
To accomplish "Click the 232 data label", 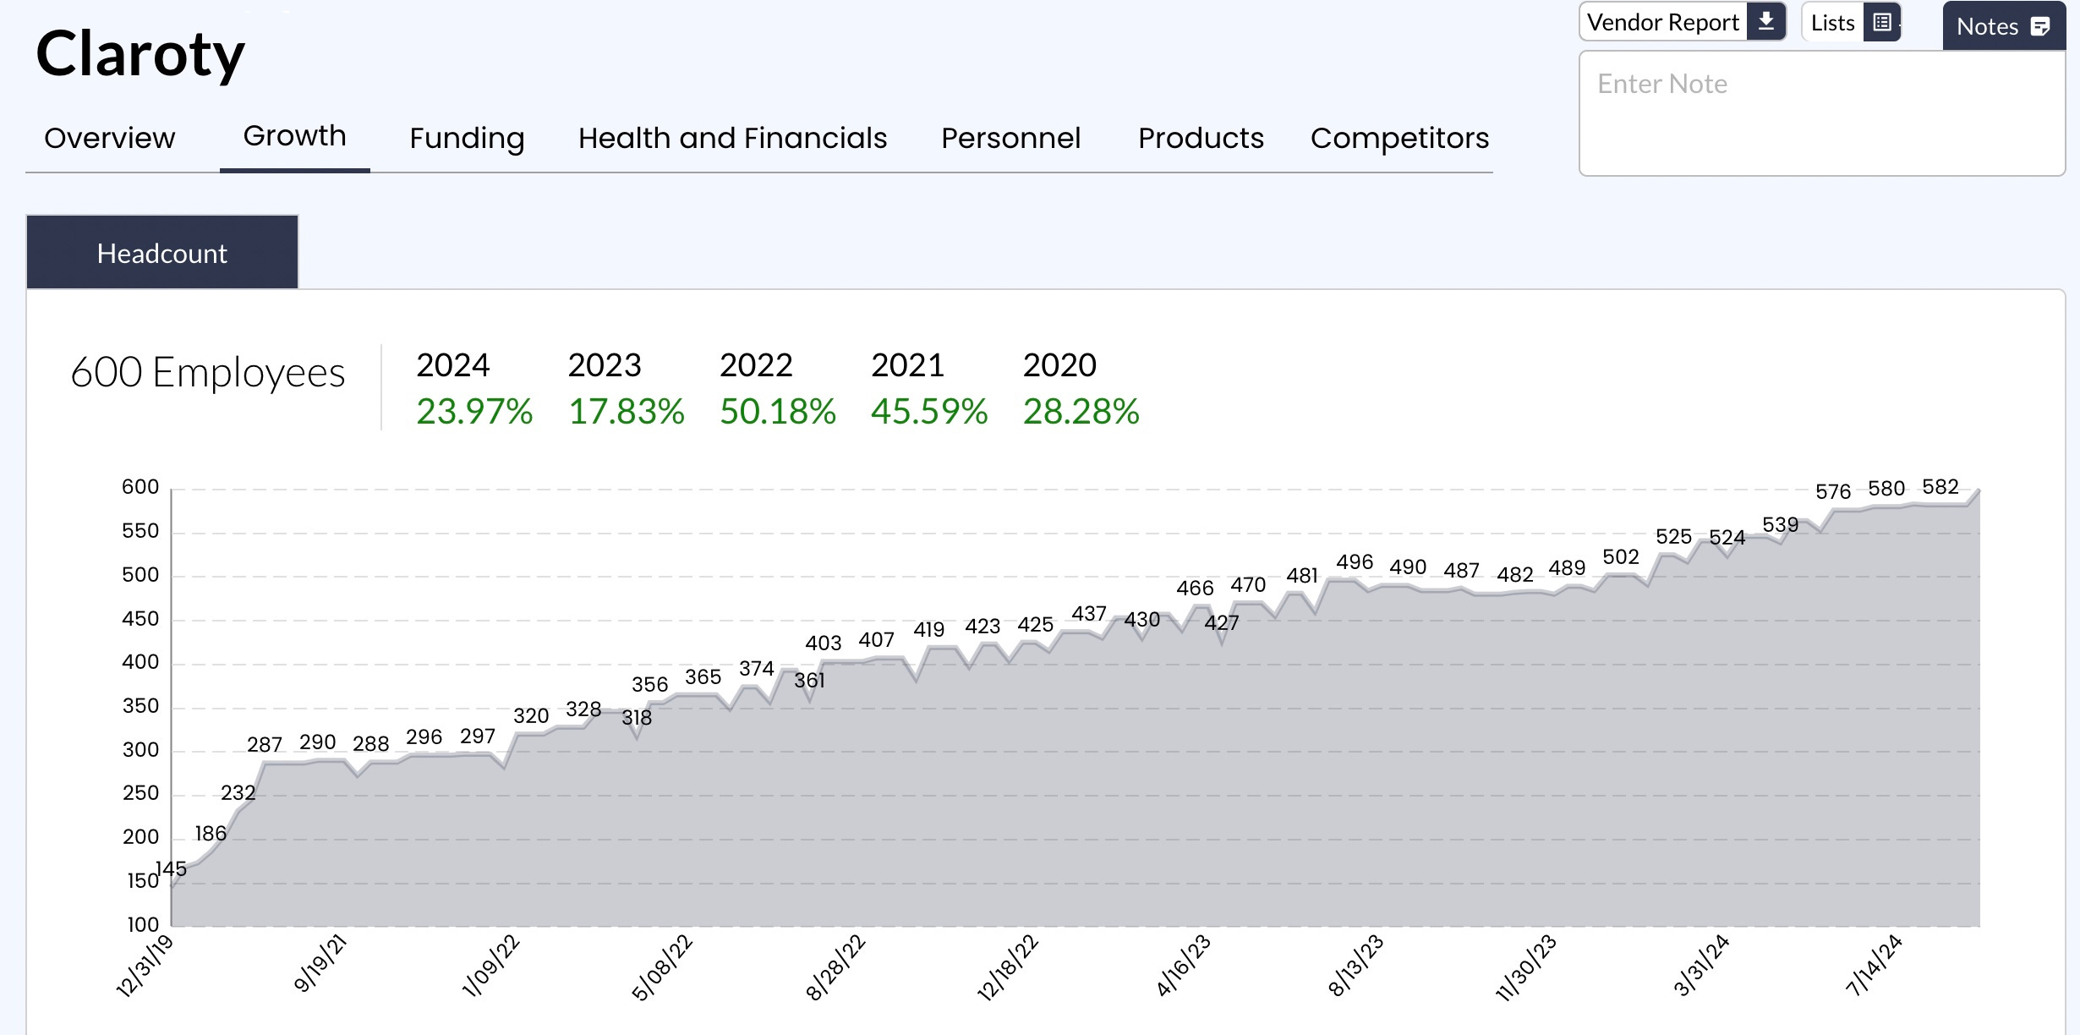I will (238, 793).
